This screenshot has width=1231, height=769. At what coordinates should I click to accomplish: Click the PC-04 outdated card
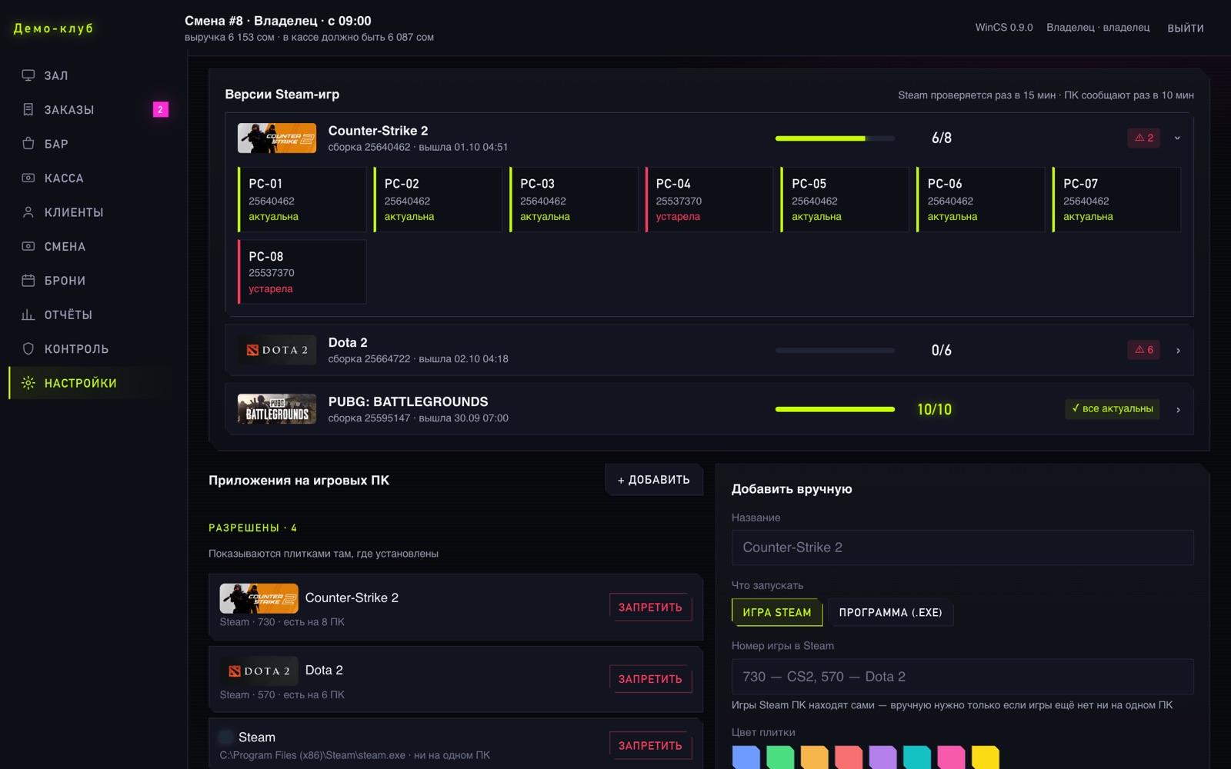[709, 200]
